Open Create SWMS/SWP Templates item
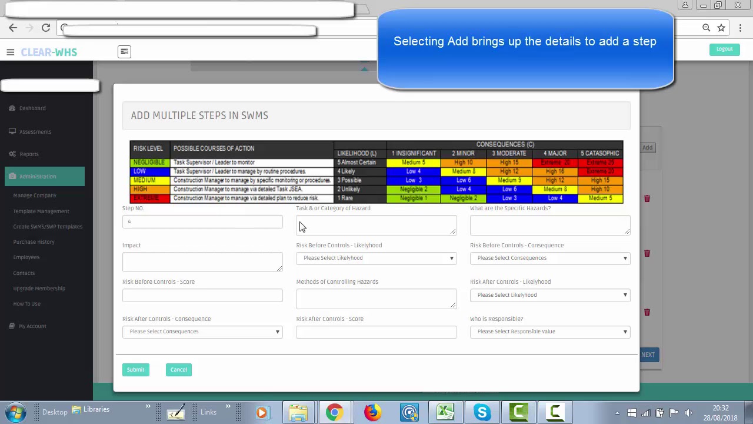 [48, 226]
